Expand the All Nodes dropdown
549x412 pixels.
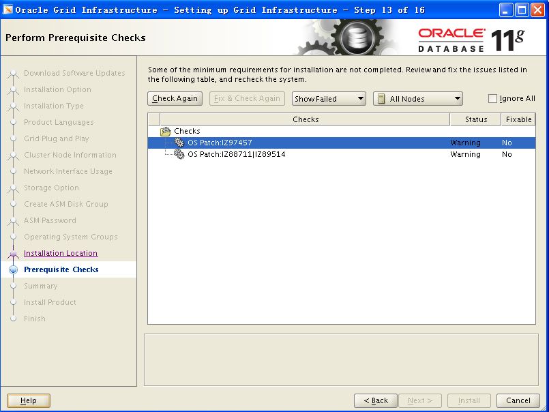[x=417, y=99]
